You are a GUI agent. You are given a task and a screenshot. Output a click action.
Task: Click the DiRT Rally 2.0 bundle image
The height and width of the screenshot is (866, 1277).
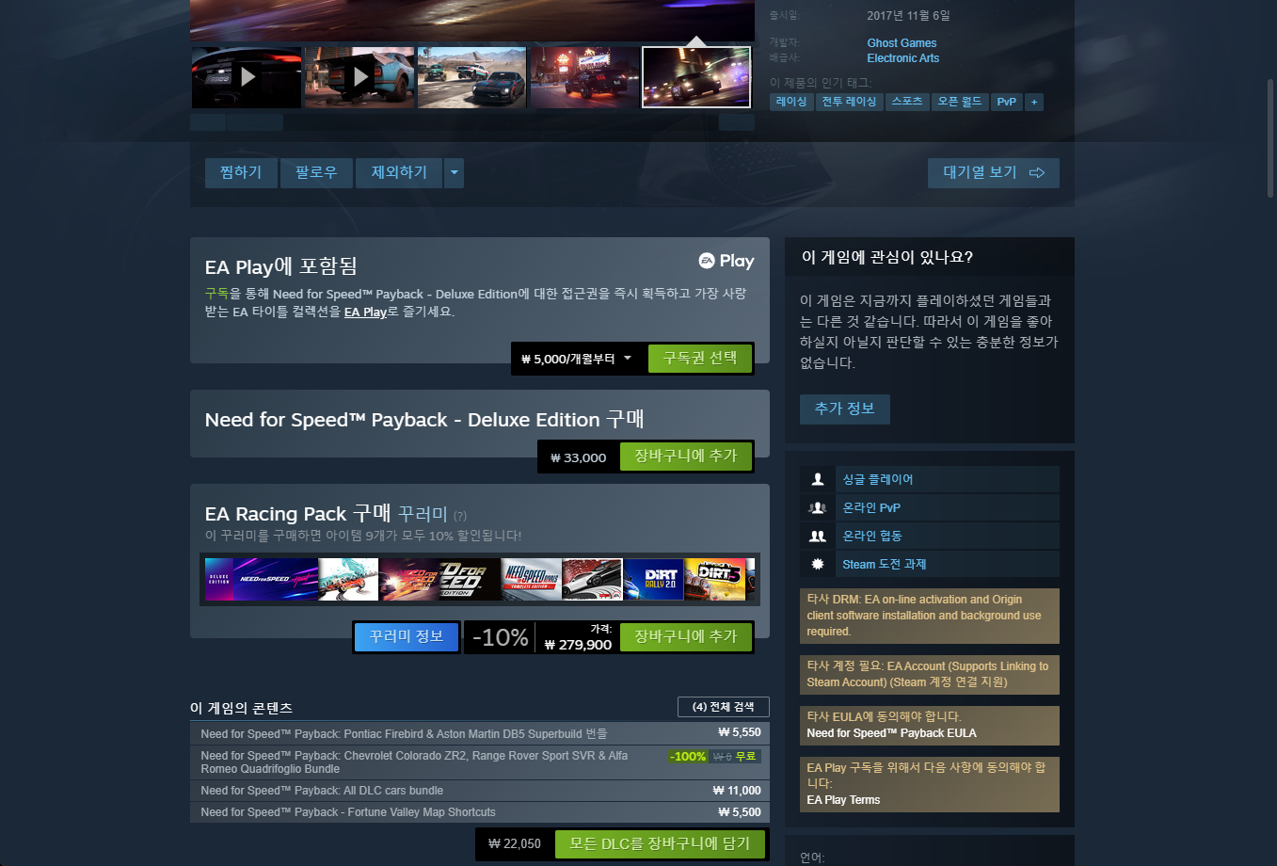point(653,579)
